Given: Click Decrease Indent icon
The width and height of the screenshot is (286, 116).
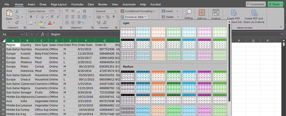Looking at the screenshot, I should 67,23.
